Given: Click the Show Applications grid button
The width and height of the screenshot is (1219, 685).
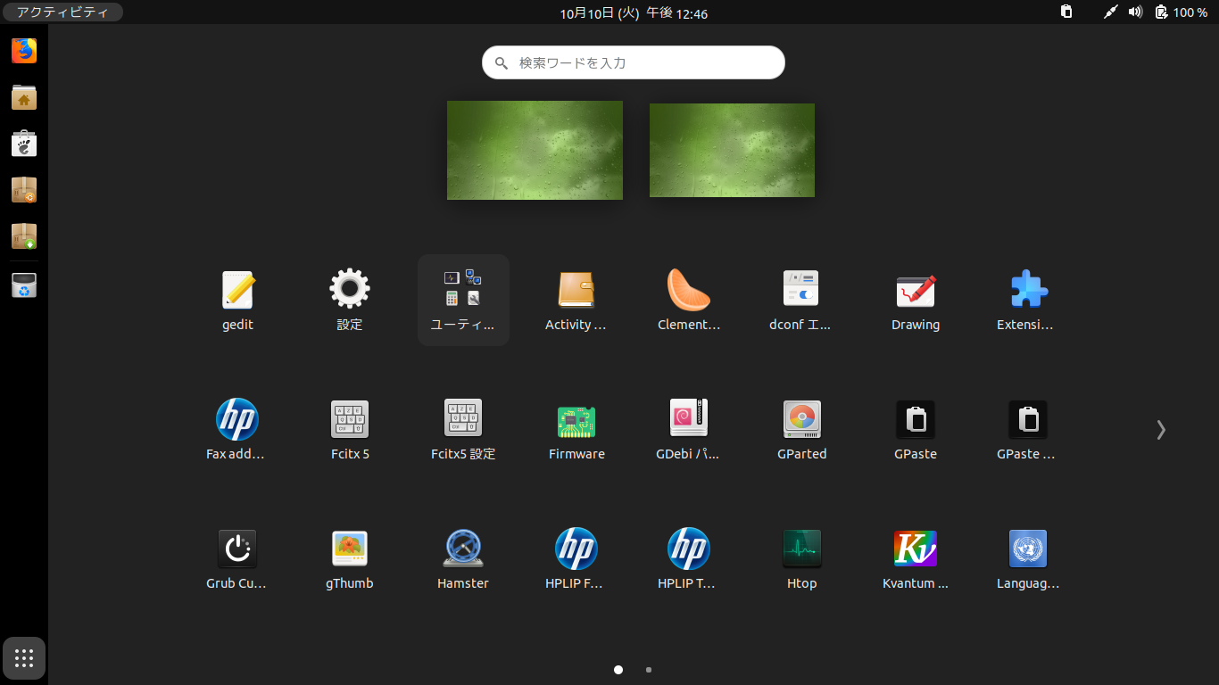Looking at the screenshot, I should tap(24, 659).
